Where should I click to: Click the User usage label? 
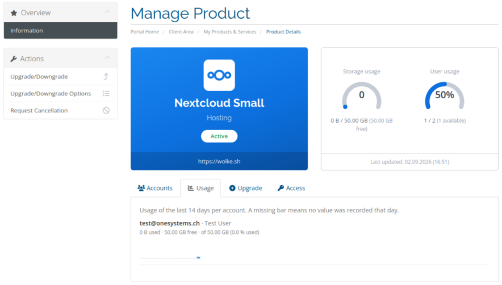[x=445, y=72]
